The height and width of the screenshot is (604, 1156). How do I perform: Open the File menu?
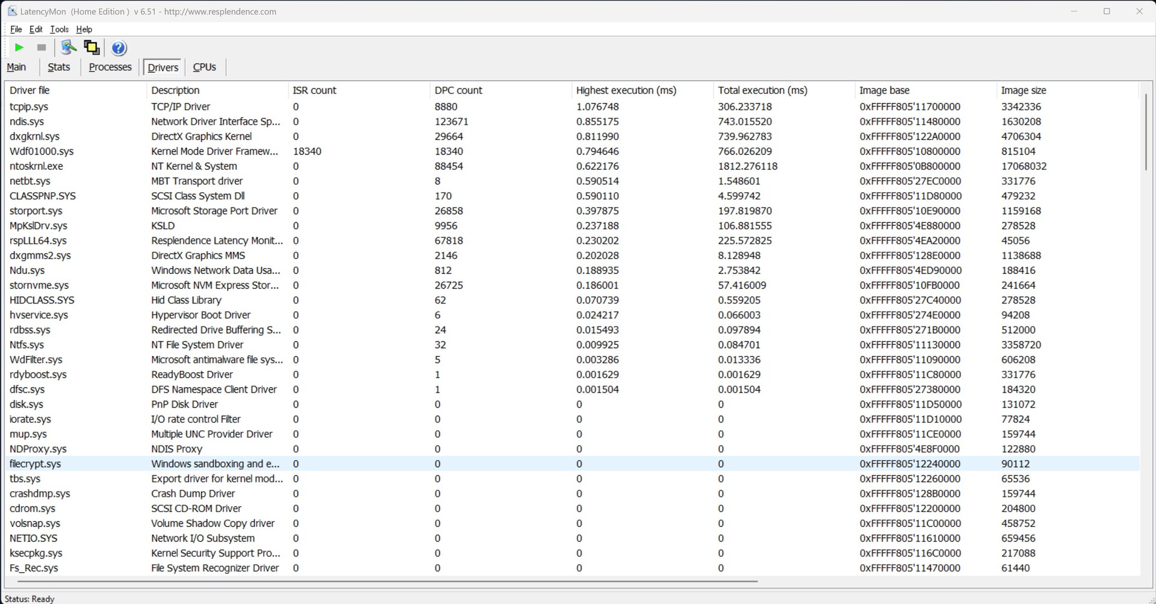coord(16,29)
